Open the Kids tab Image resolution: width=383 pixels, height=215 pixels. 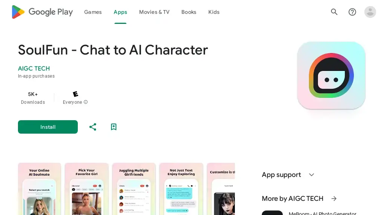click(214, 12)
